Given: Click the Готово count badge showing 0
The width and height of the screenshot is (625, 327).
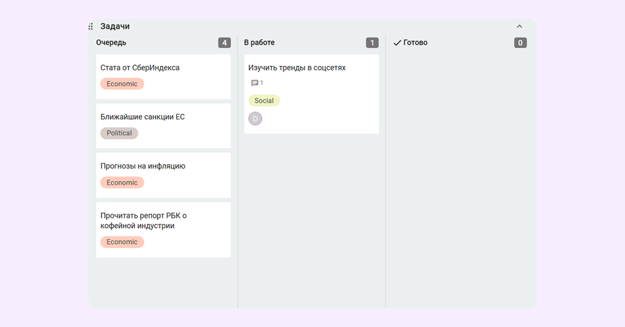Looking at the screenshot, I should click(520, 43).
